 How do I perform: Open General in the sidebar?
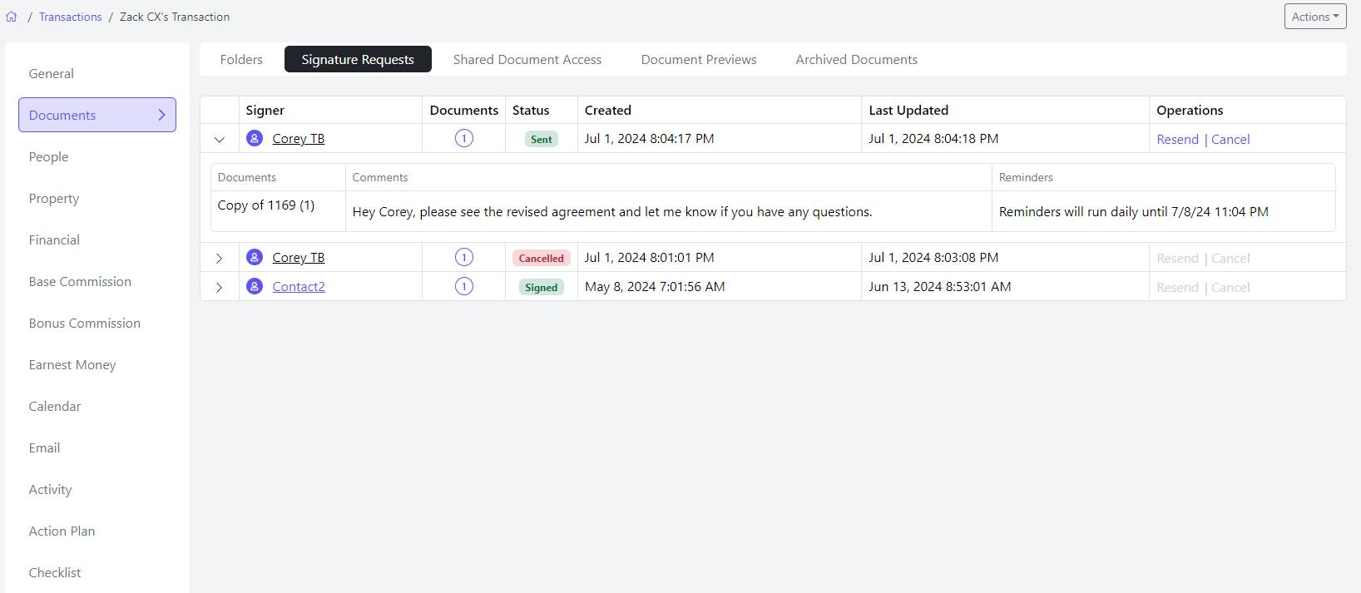click(52, 73)
